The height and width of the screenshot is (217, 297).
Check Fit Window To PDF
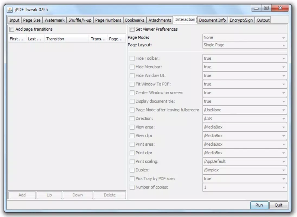[x=132, y=84]
